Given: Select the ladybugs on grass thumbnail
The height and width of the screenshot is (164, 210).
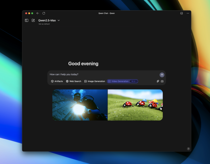Looking at the screenshot, I should (x=135, y=105).
